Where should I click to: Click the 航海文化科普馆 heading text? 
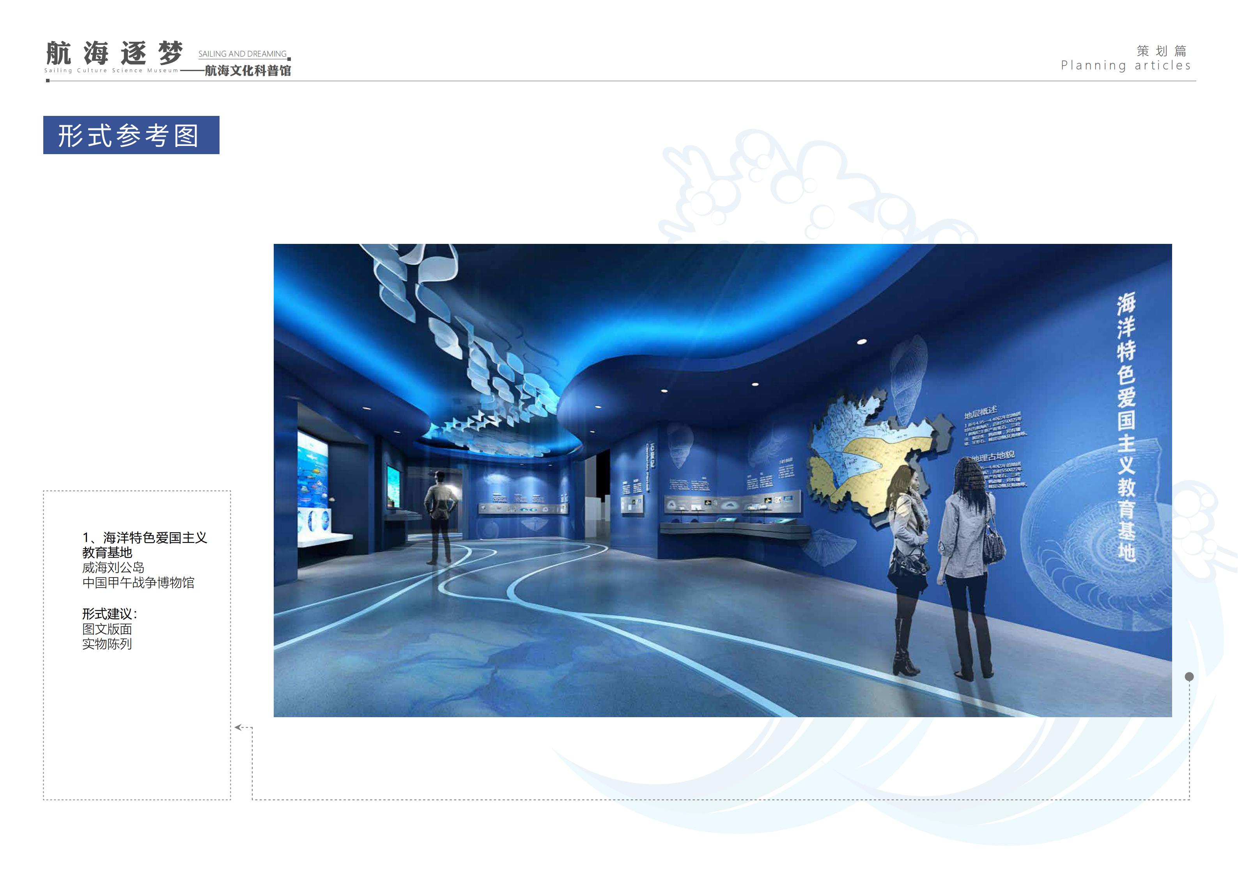(248, 71)
